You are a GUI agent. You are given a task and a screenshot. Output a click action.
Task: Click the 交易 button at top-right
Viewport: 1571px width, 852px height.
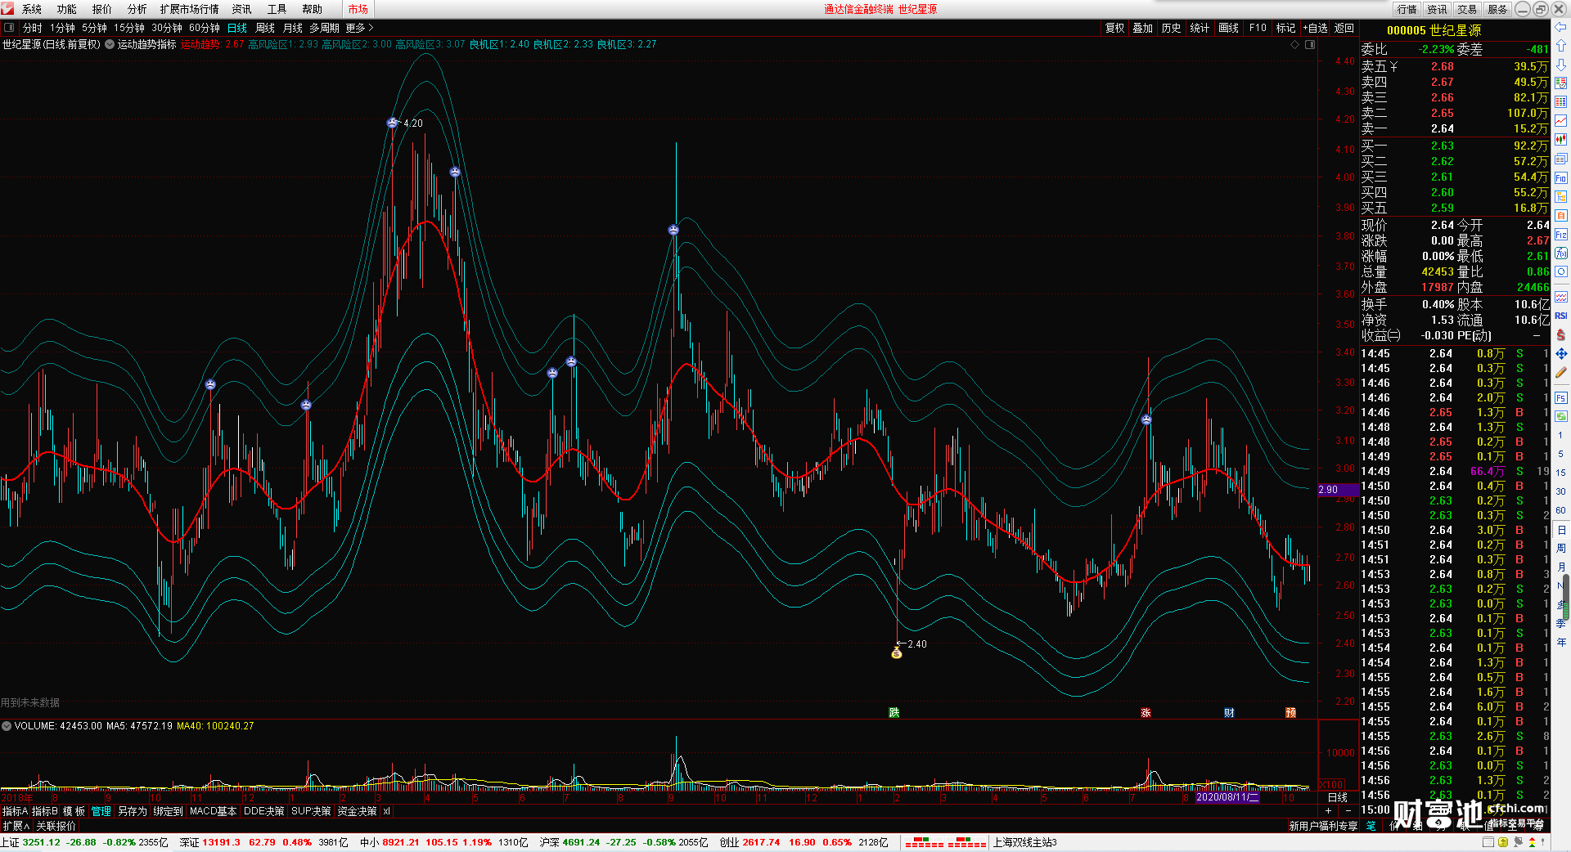(x=1467, y=9)
